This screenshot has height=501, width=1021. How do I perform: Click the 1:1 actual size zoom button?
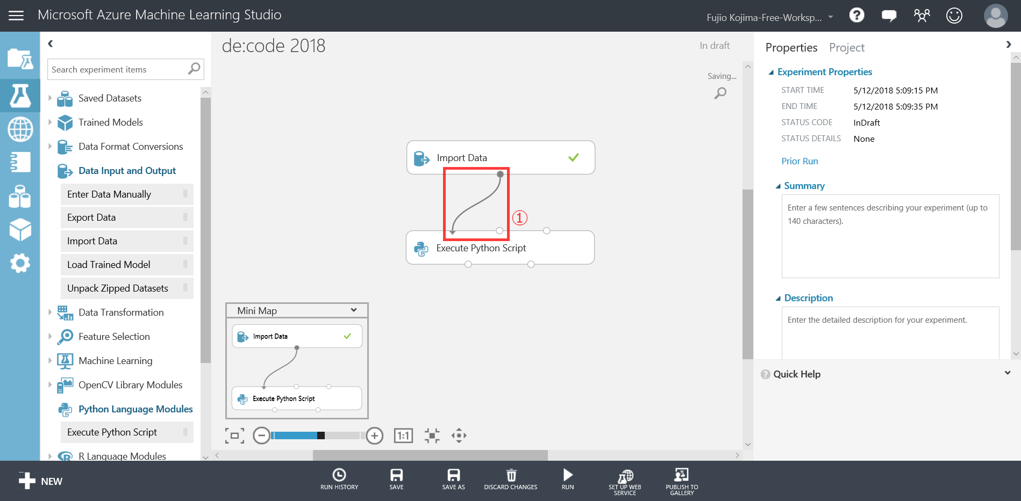(403, 435)
